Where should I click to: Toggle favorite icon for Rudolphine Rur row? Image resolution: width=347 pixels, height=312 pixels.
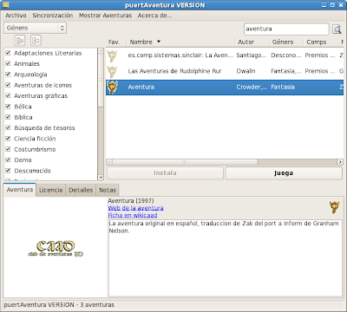tap(113, 71)
